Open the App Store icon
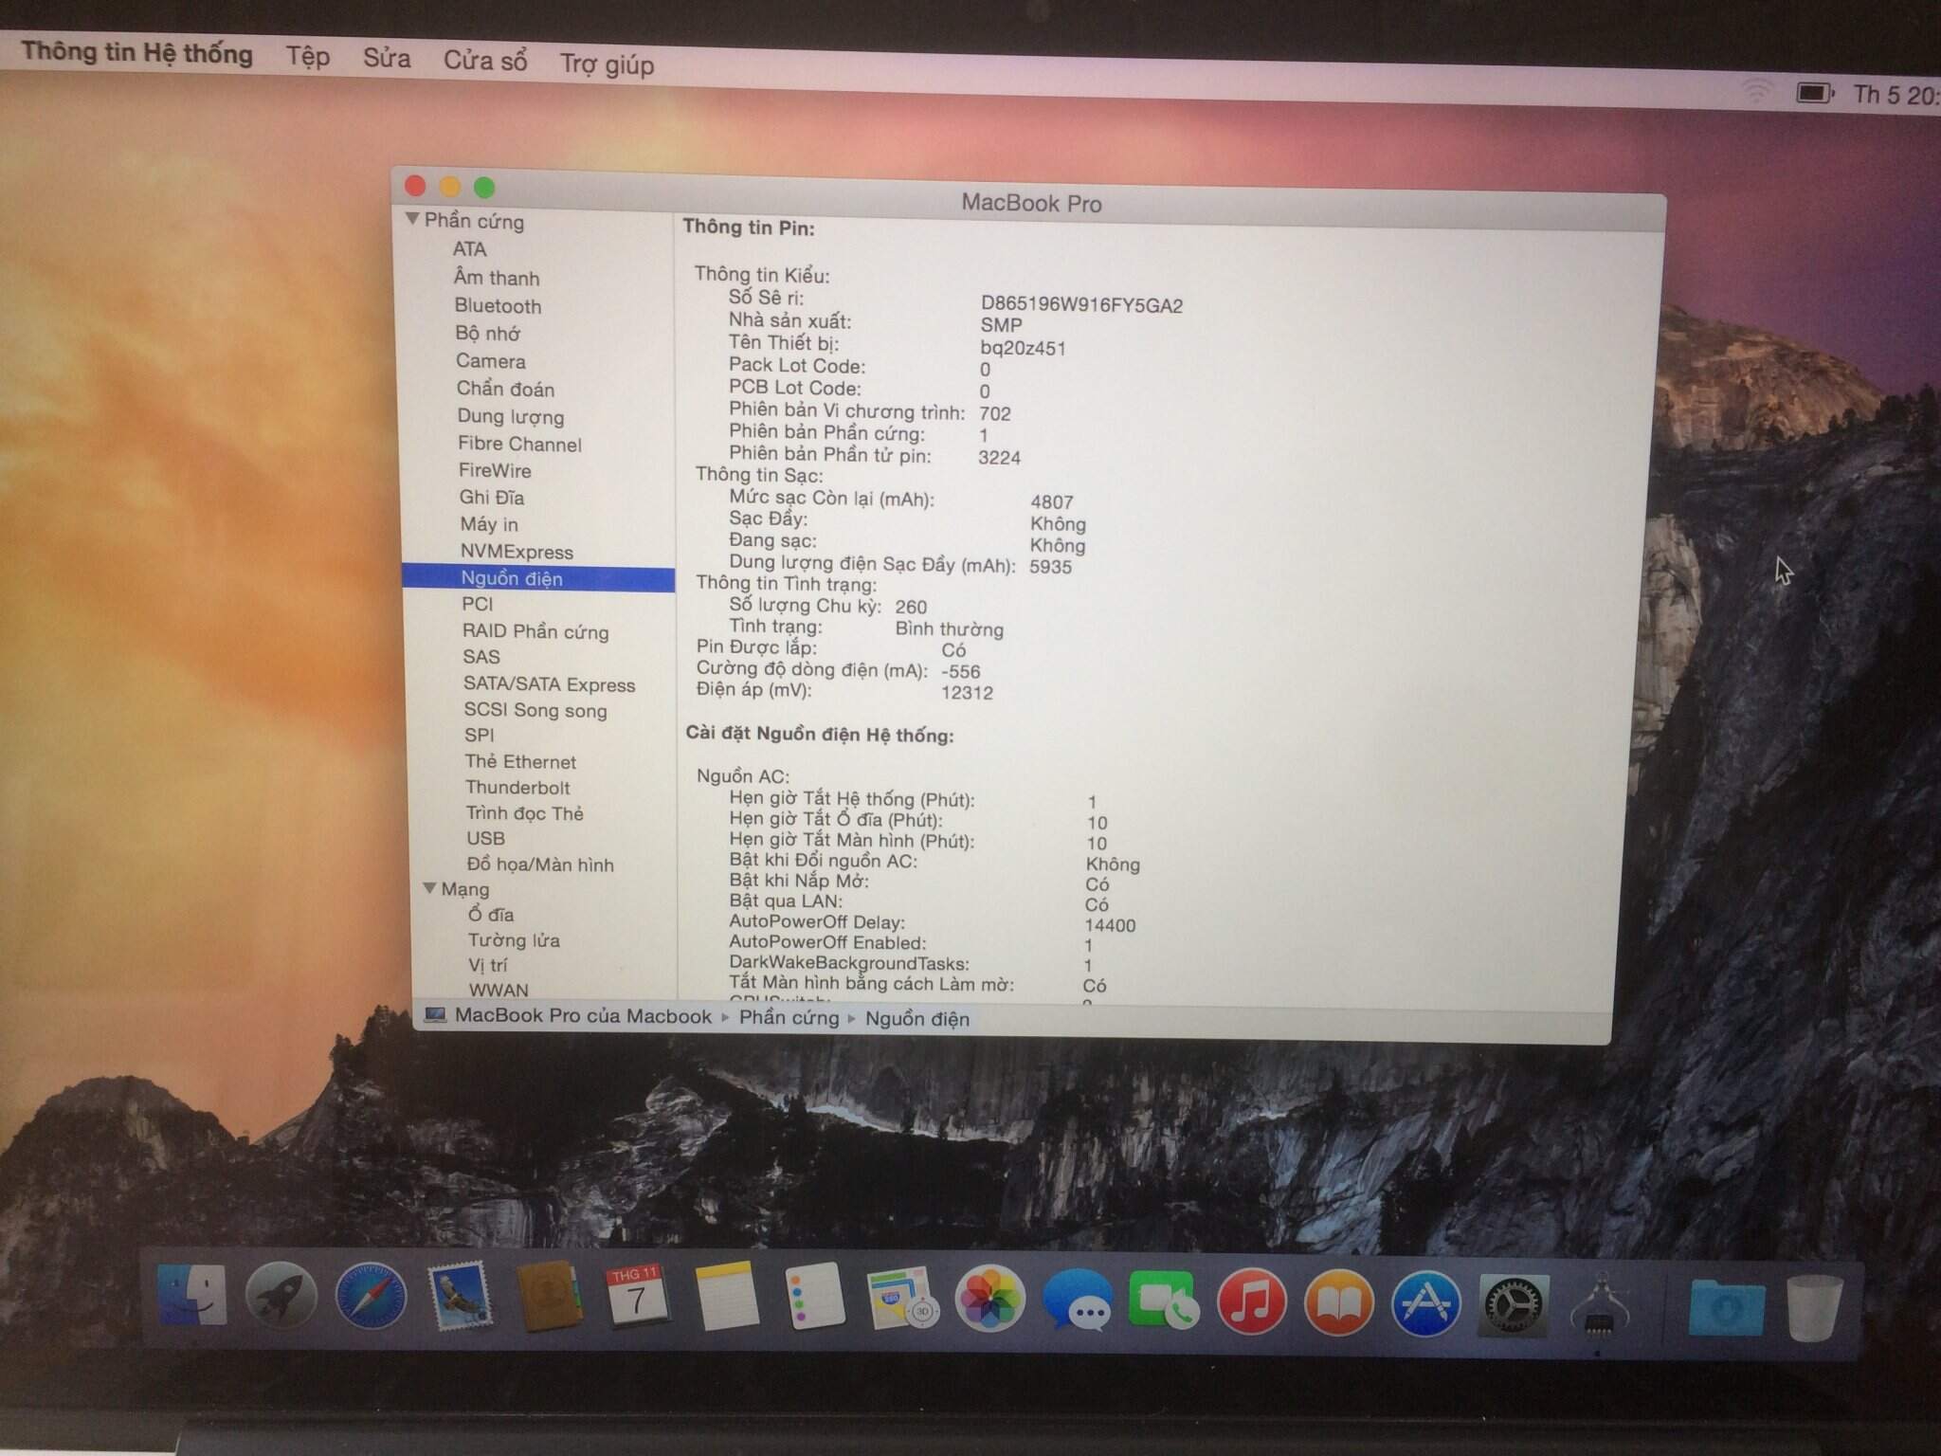The height and width of the screenshot is (1456, 1941). click(1425, 1303)
